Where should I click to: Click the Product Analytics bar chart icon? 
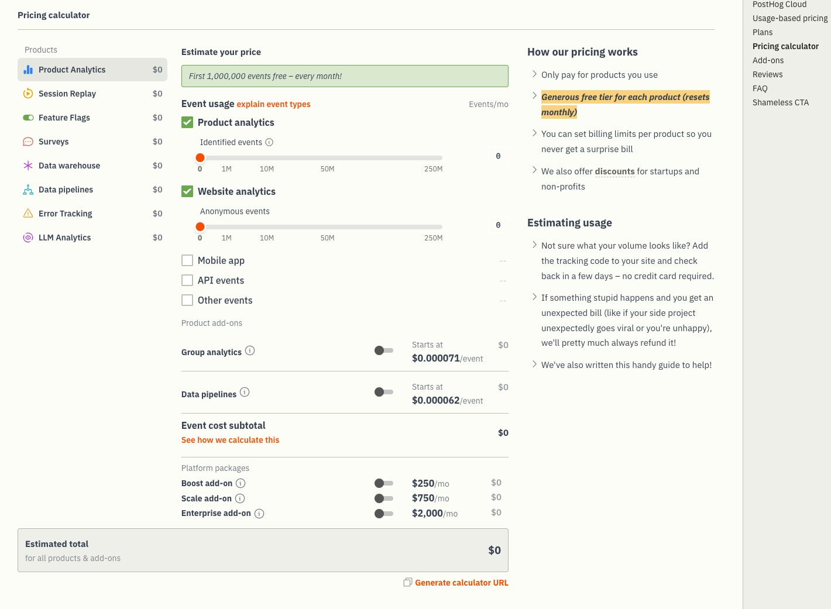pyautogui.click(x=28, y=70)
